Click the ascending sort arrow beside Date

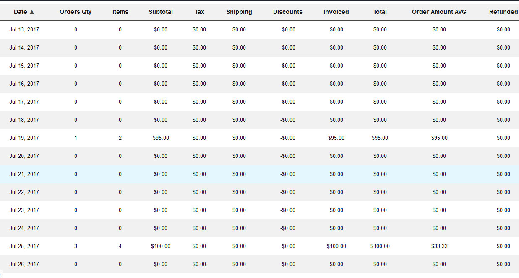click(x=32, y=12)
